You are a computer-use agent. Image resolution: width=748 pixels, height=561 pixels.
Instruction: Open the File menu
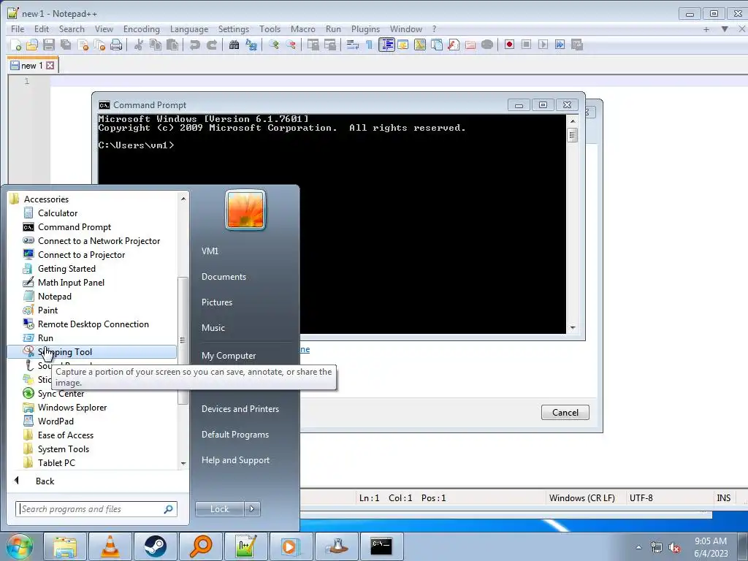click(18, 29)
